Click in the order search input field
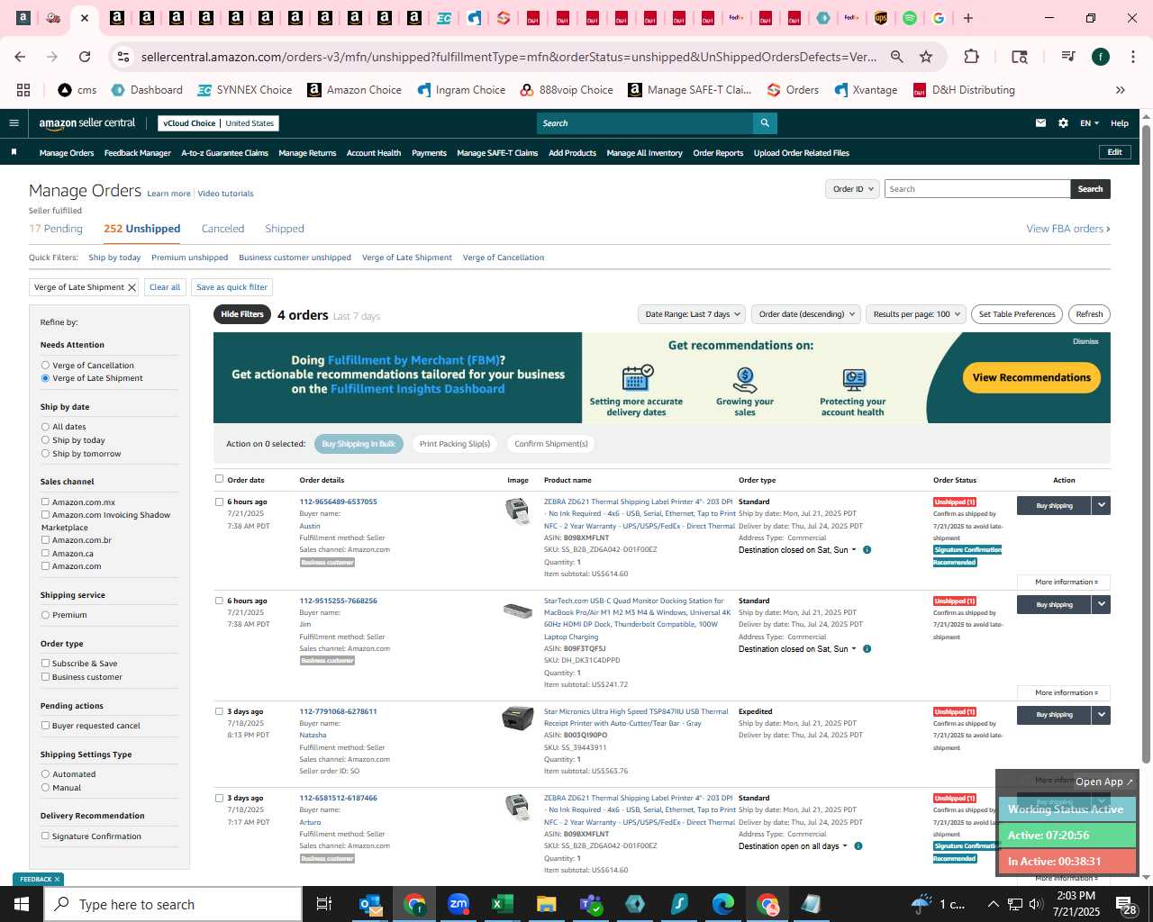 point(977,189)
